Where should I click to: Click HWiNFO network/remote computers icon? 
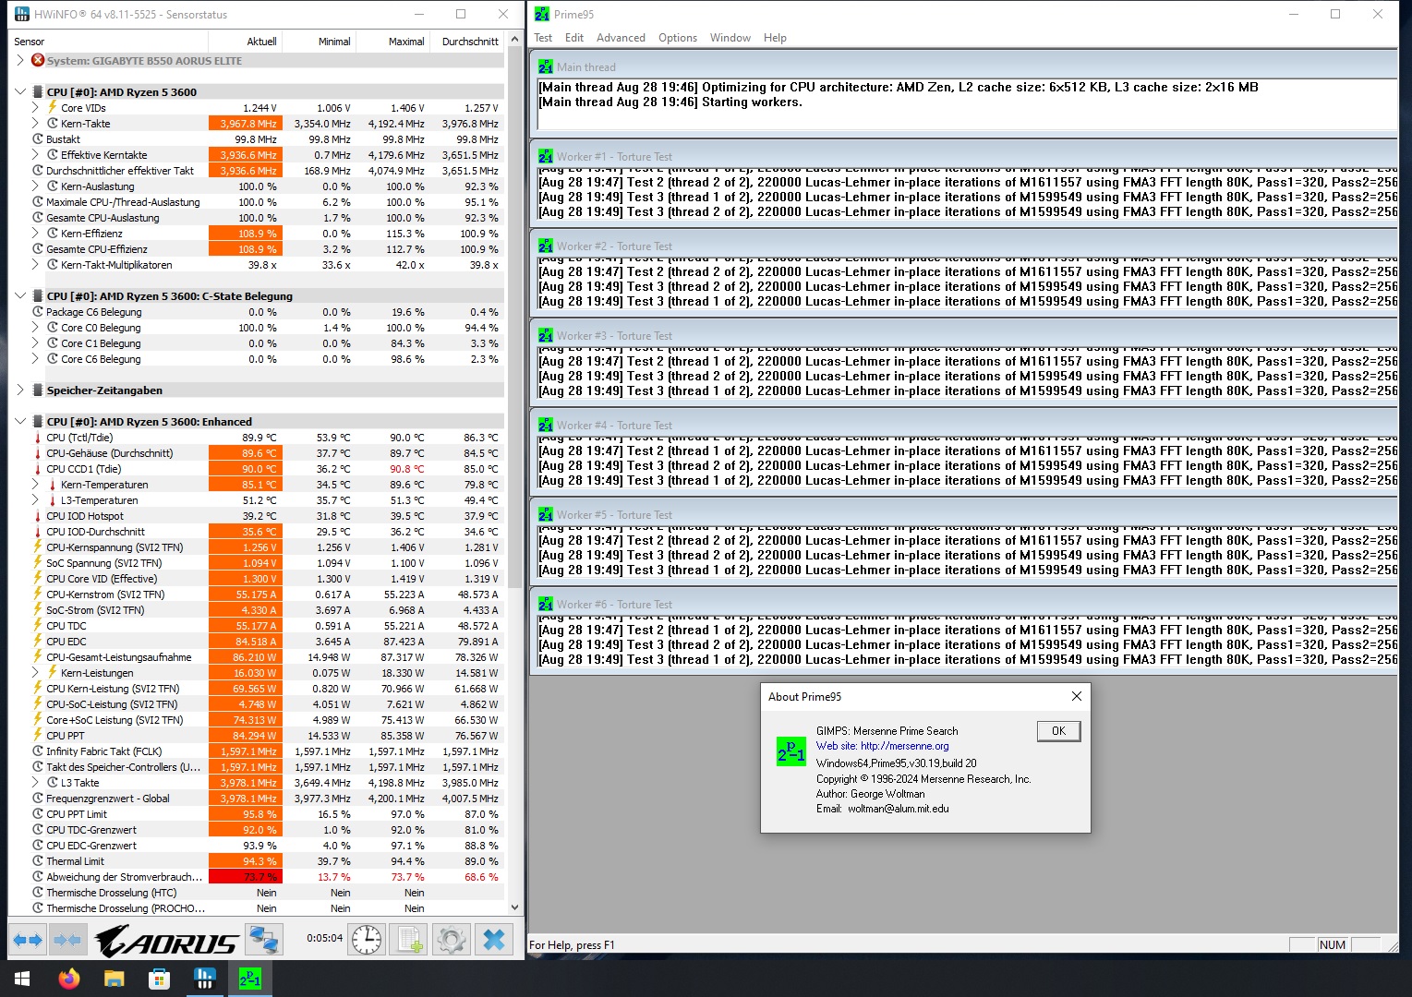264,941
